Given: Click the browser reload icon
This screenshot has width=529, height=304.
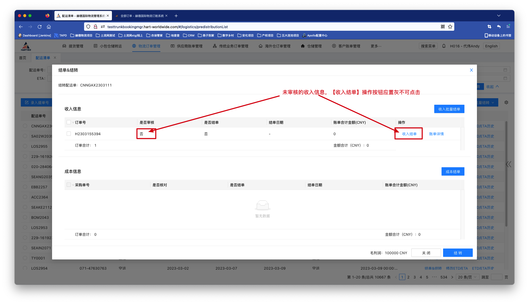Looking at the screenshot, I should (x=40, y=27).
